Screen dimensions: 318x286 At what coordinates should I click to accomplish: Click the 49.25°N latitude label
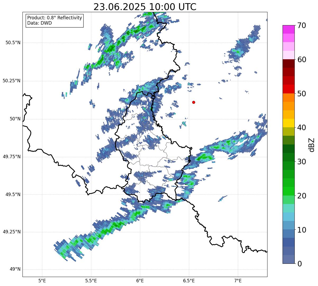12,232
